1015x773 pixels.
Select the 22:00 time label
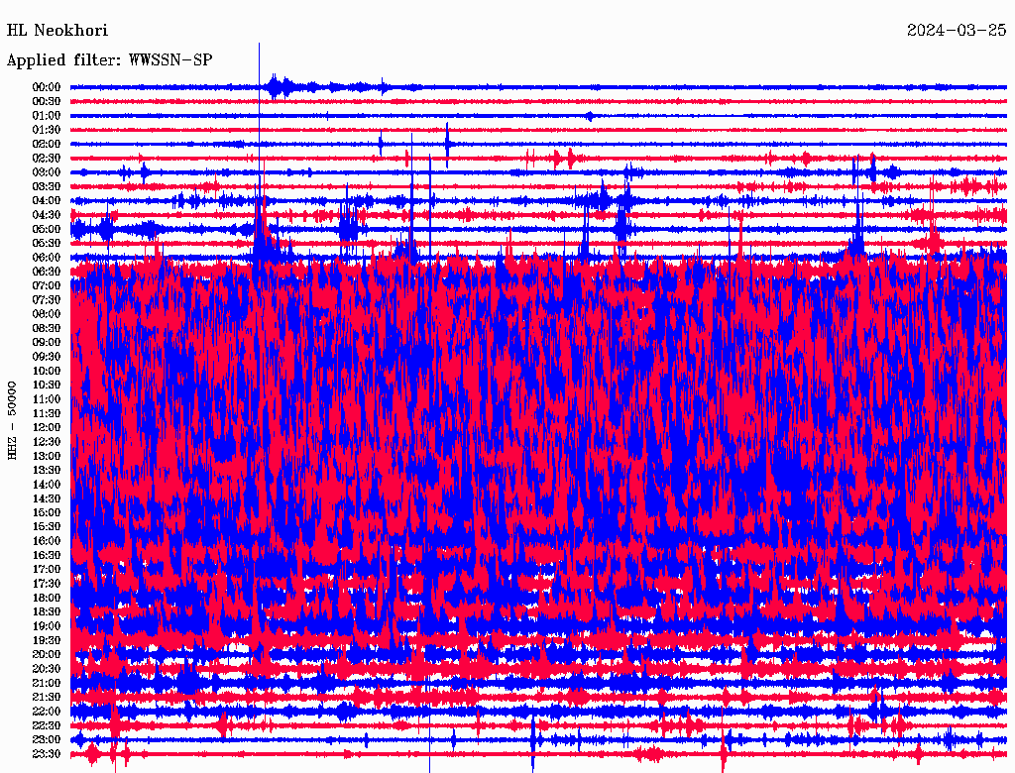tap(47, 712)
